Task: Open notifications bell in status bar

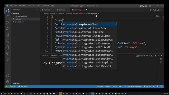Action: pos(161,86)
